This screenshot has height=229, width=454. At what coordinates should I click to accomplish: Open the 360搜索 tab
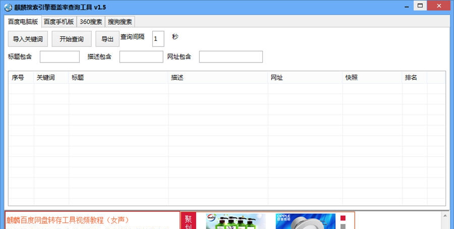coord(91,22)
